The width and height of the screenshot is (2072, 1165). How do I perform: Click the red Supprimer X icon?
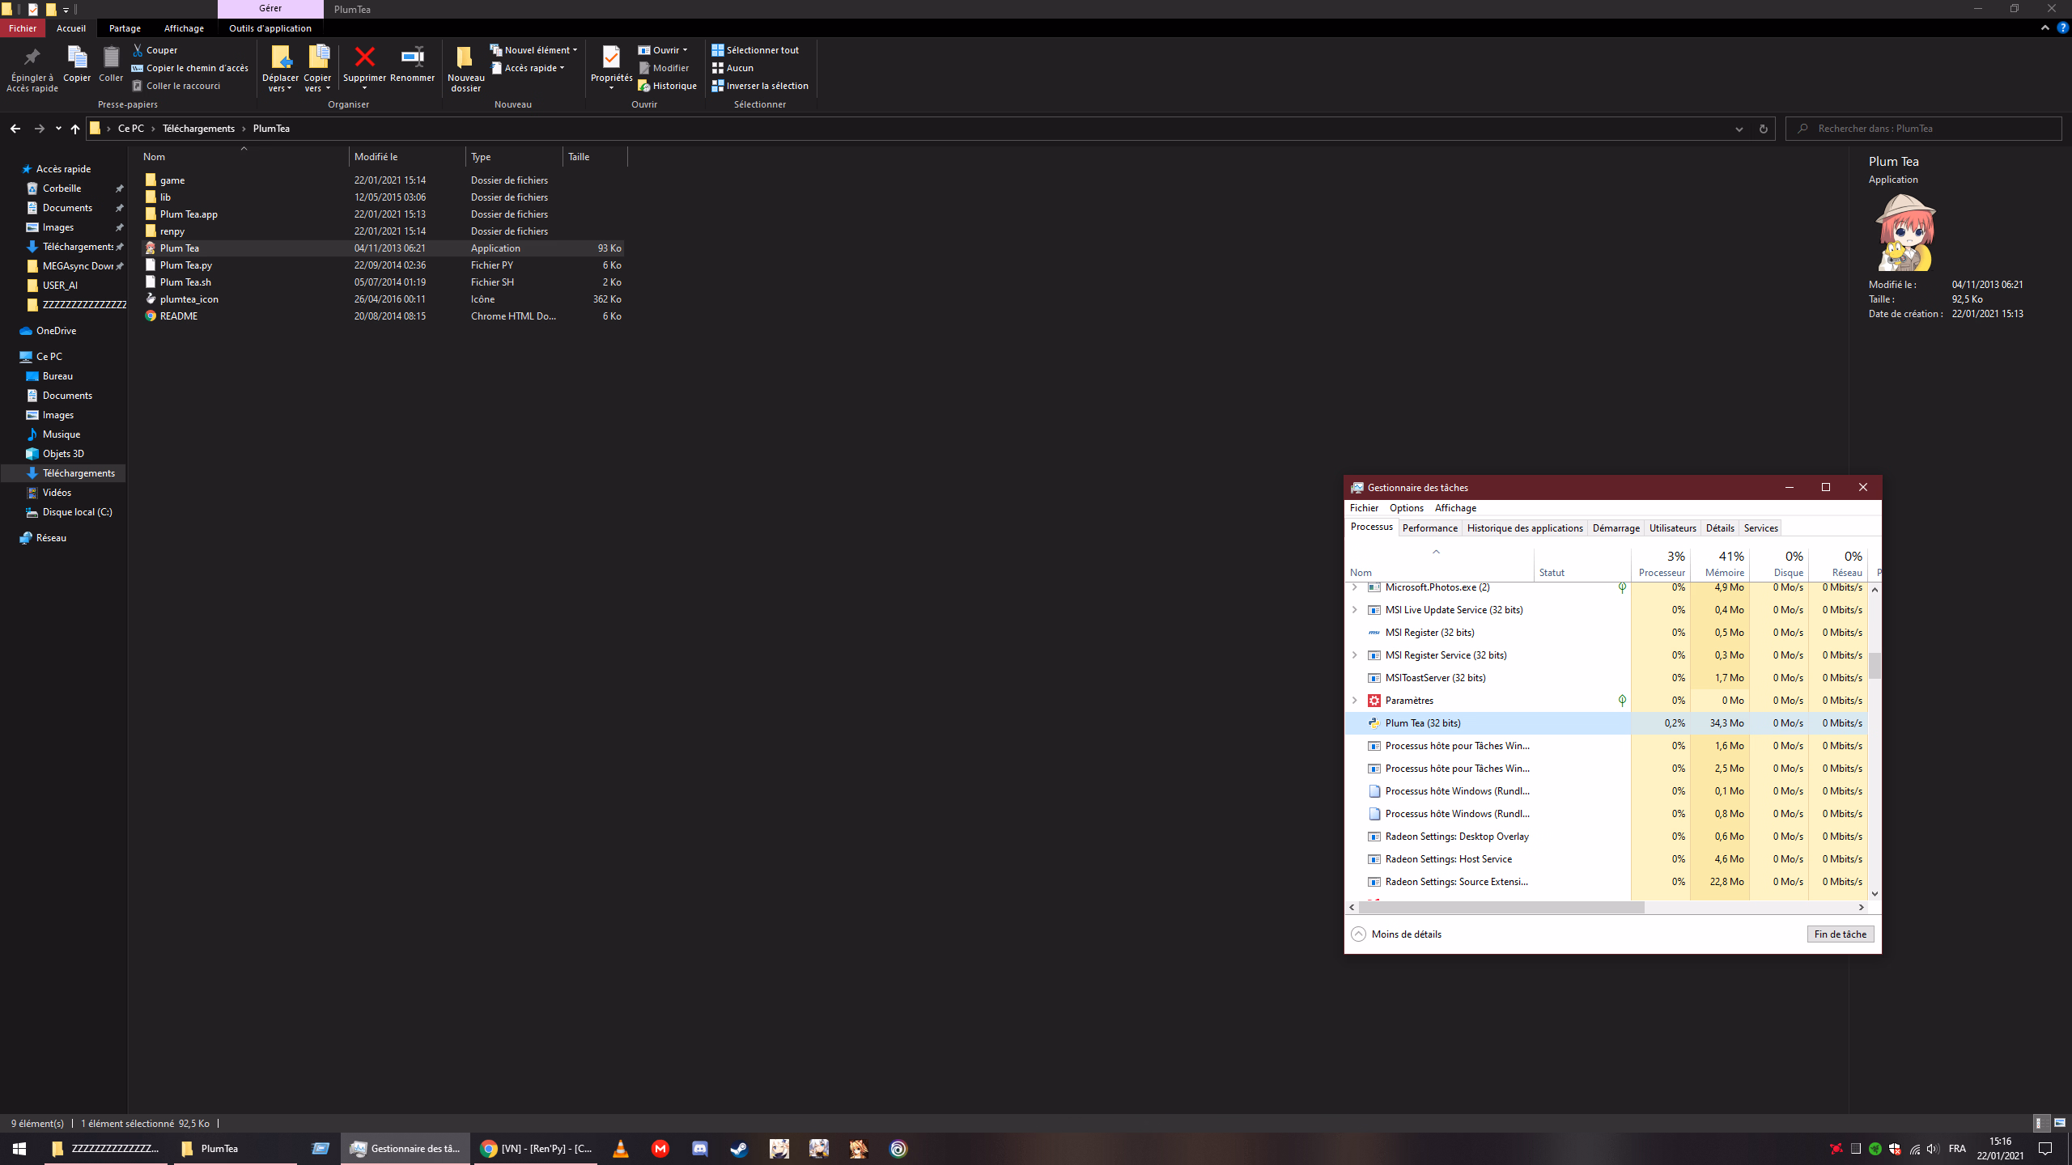pyautogui.click(x=365, y=57)
